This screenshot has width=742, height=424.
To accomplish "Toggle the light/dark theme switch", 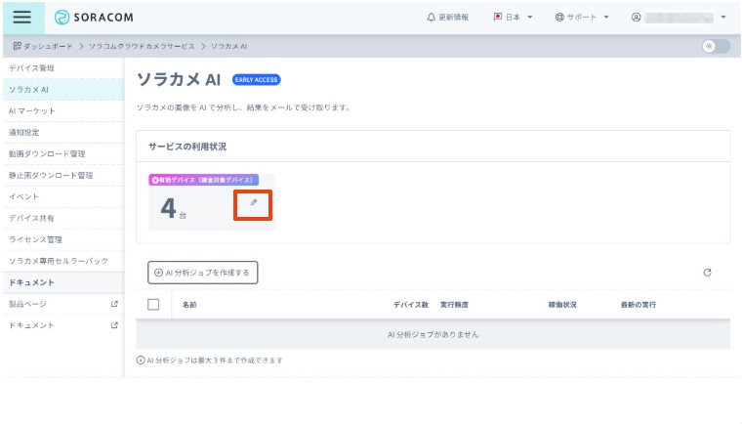I will 716,47.
